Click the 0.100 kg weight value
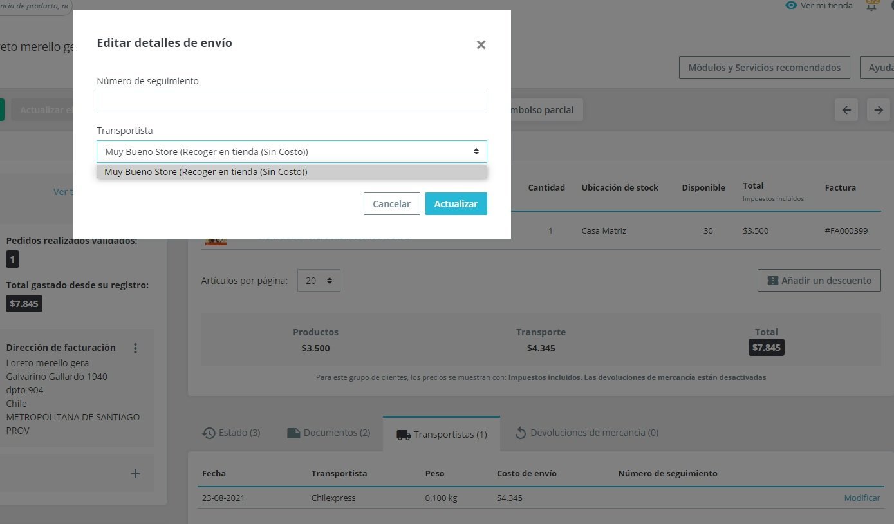Viewport: 894px width, 524px height. pos(442,498)
